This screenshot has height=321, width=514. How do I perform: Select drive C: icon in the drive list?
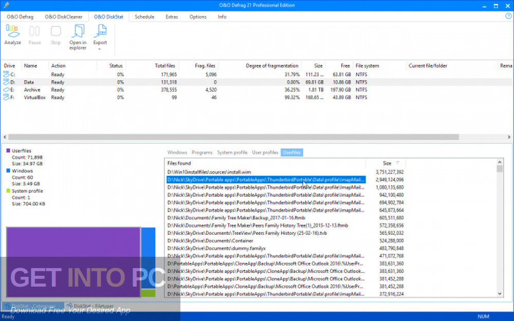click(6, 74)
